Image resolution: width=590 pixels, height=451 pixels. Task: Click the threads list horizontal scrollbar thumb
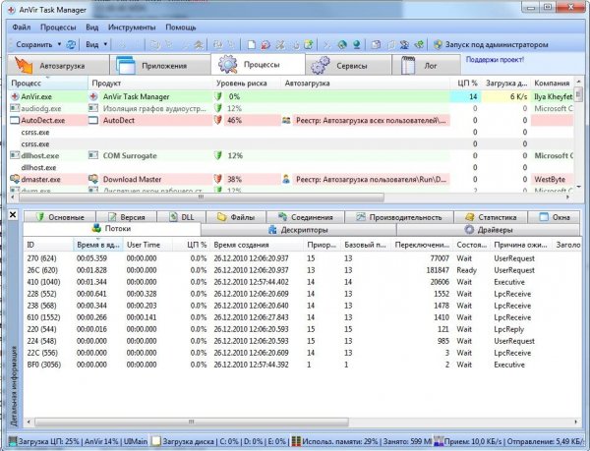point(192,423)
